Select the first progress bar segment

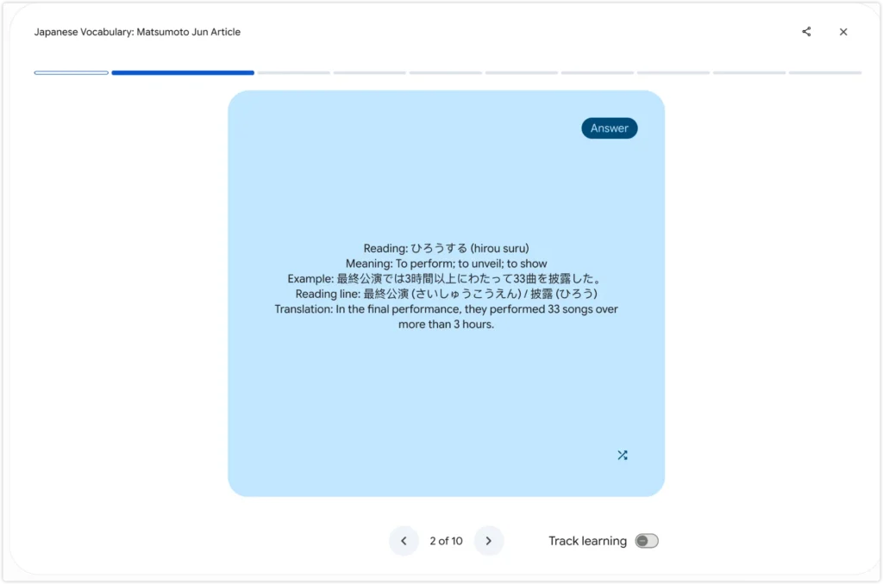71,72
